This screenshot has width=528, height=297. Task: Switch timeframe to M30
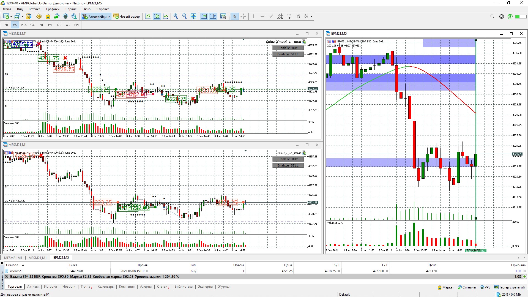pyautogui.click(x=32, y=25)
